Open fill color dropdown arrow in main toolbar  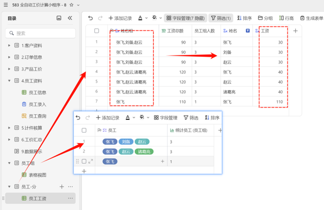pos(160,18)
